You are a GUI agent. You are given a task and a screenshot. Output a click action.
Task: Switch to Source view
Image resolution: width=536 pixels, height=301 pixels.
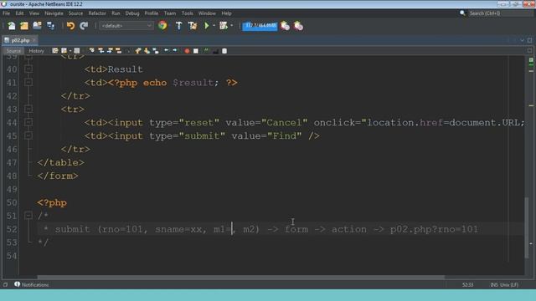pos(13,51)
